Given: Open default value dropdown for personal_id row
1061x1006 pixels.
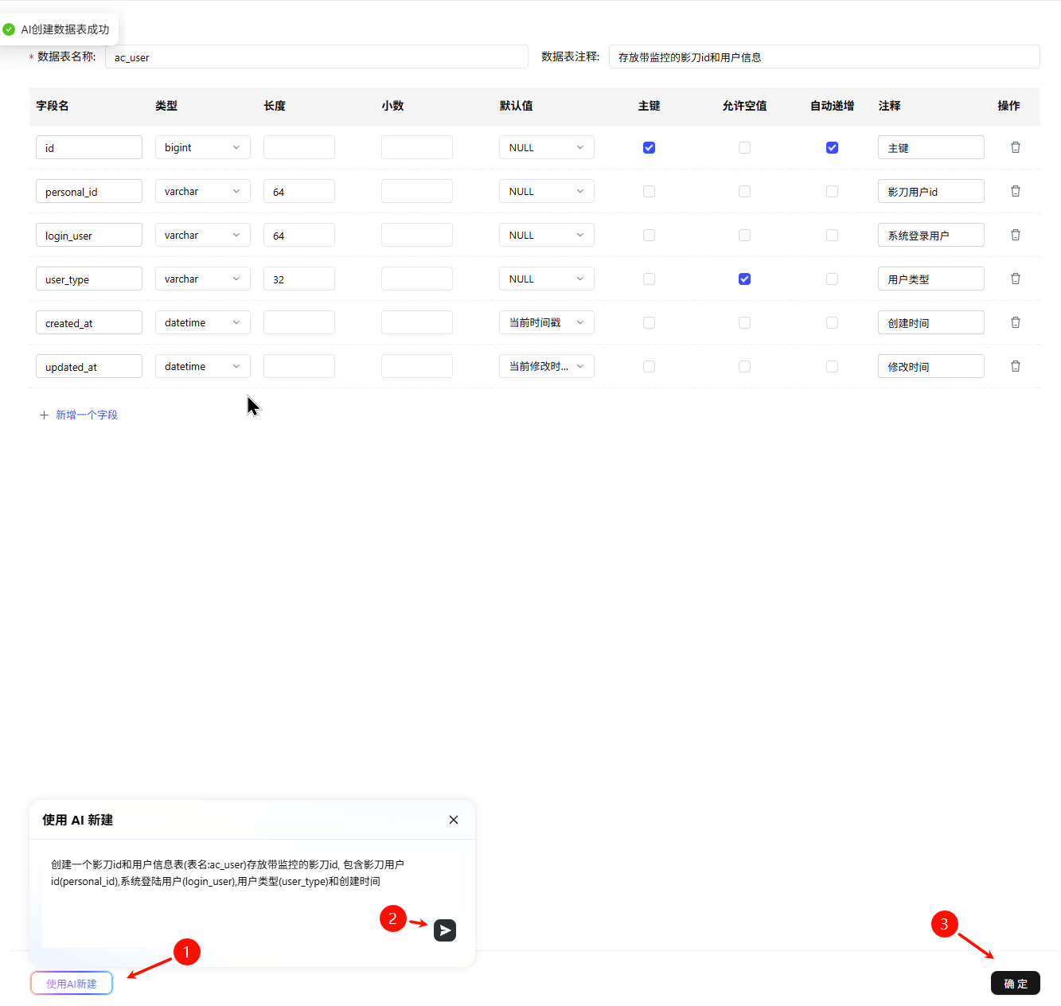Looking at the screenshot, I should [547, 191].
